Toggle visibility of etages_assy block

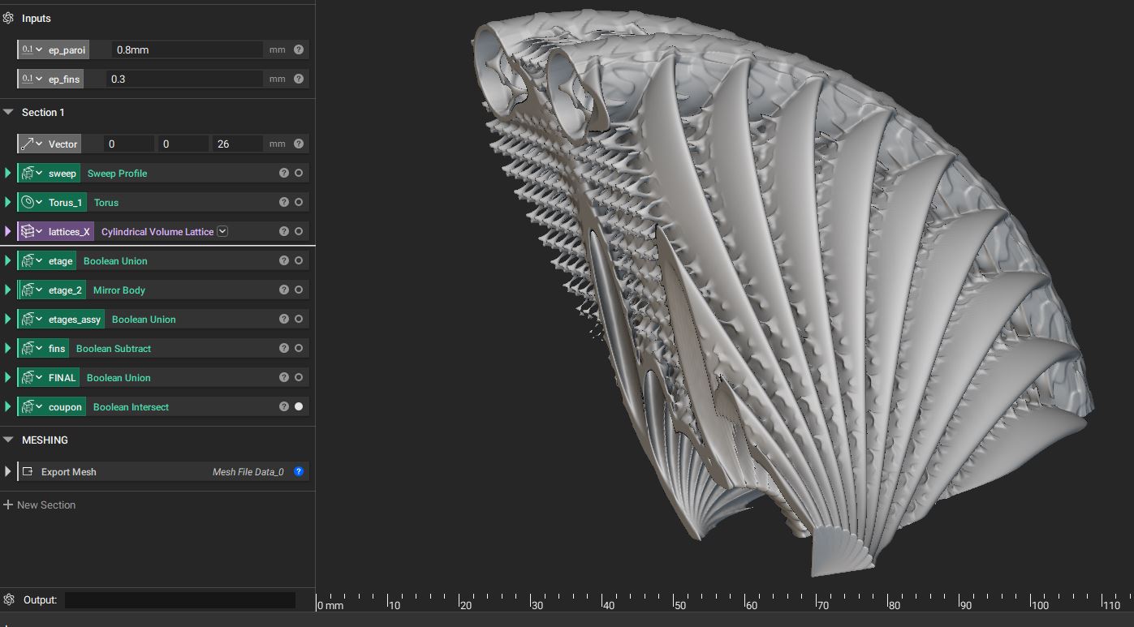(x=299, y=319)
